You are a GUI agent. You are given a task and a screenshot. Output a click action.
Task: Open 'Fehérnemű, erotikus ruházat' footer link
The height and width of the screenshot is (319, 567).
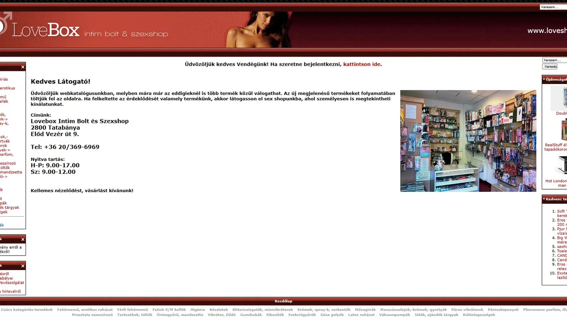[x=85, y=310]
